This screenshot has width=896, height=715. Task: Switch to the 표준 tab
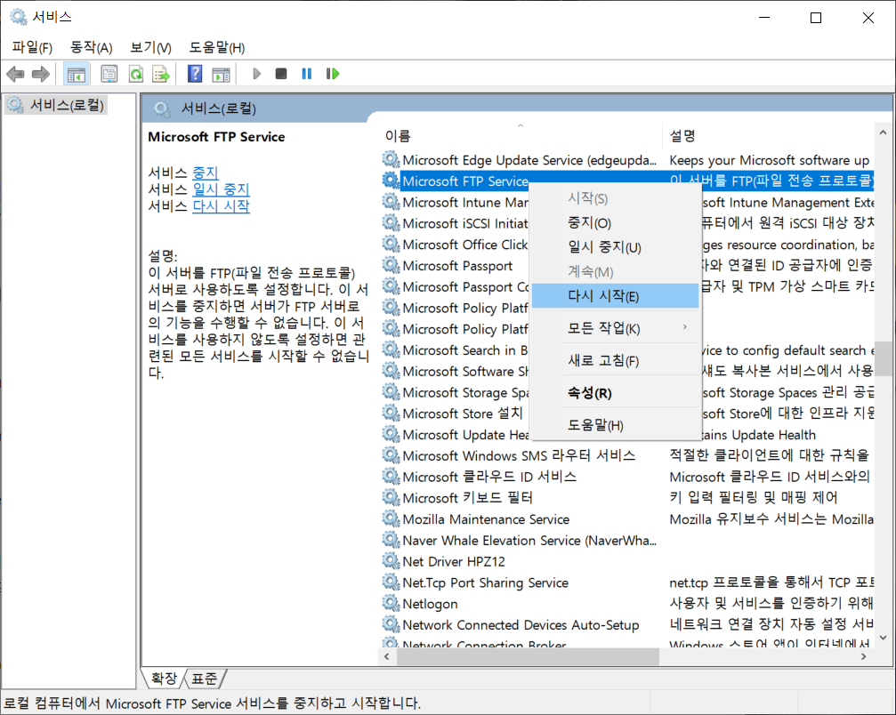pos(205,679)
